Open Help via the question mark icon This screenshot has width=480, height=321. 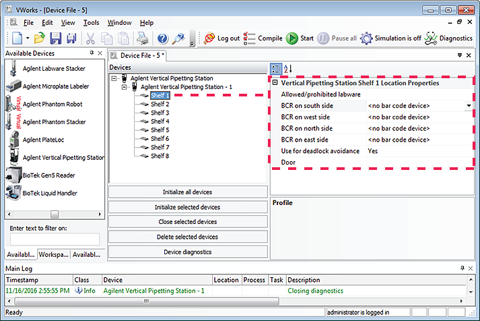pos(162,38)
